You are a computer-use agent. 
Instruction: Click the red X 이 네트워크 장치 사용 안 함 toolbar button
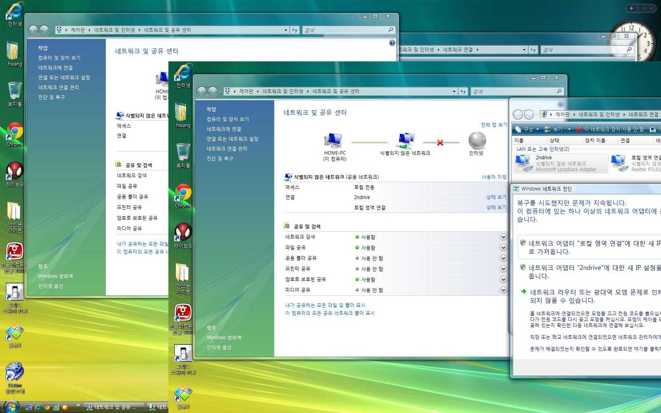(x=610, y=129)
